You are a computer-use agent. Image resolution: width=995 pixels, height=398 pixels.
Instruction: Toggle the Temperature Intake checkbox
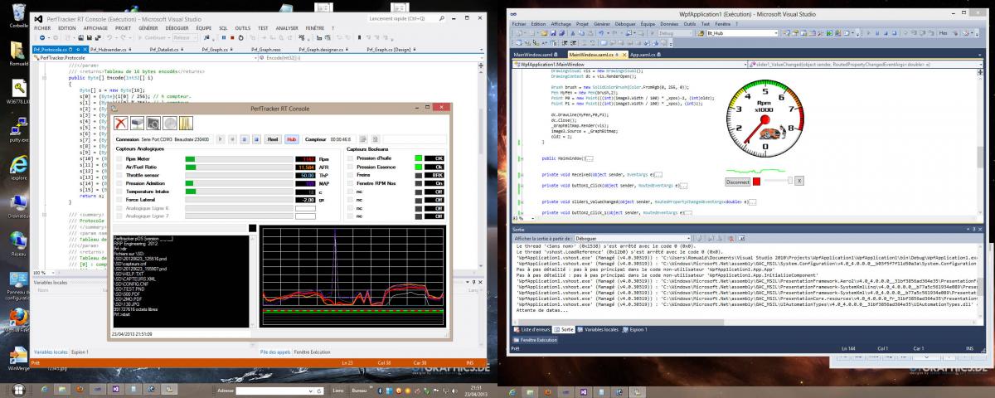[119, 192]
